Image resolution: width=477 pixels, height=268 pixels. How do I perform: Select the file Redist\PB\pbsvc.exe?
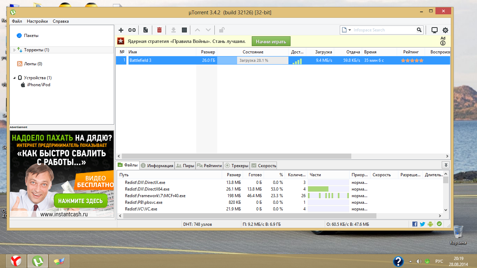(x=144, y=202)
